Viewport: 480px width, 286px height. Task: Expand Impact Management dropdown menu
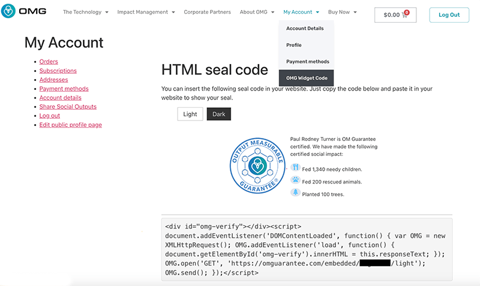pyautogui.click(x=146, y=12)
